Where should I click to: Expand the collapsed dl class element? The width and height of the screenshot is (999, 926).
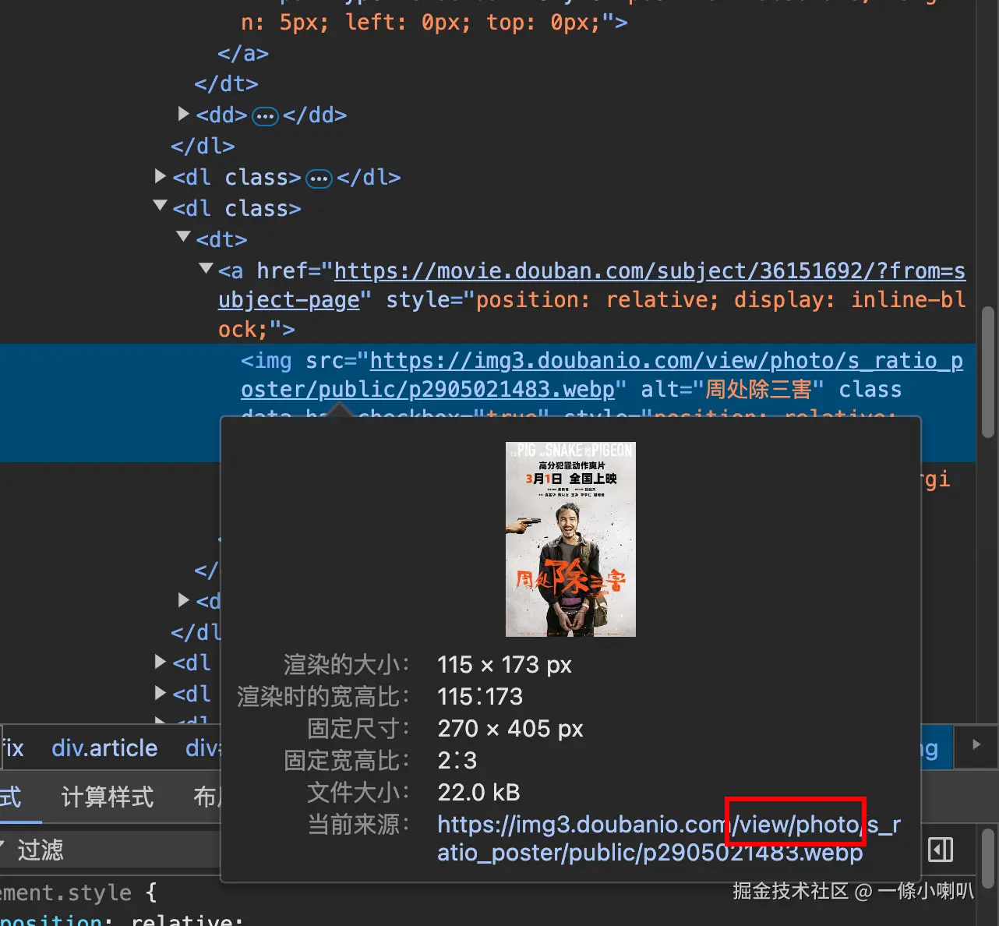161,176
